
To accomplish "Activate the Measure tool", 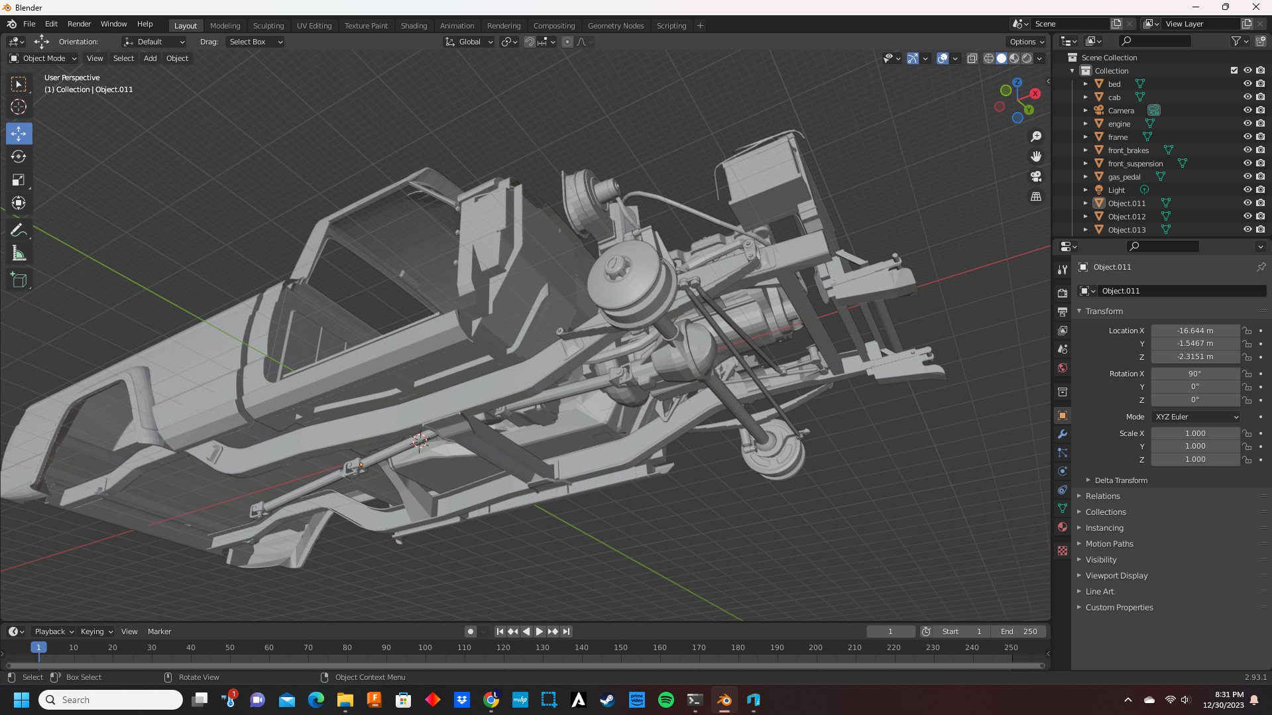I will tap(19, 254).
